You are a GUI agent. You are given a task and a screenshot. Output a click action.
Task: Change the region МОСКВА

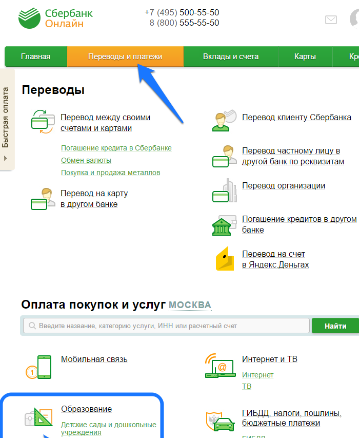tap(190, 305)
